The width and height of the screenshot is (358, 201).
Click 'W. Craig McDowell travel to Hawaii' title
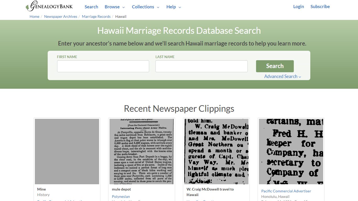click(210, 192)
